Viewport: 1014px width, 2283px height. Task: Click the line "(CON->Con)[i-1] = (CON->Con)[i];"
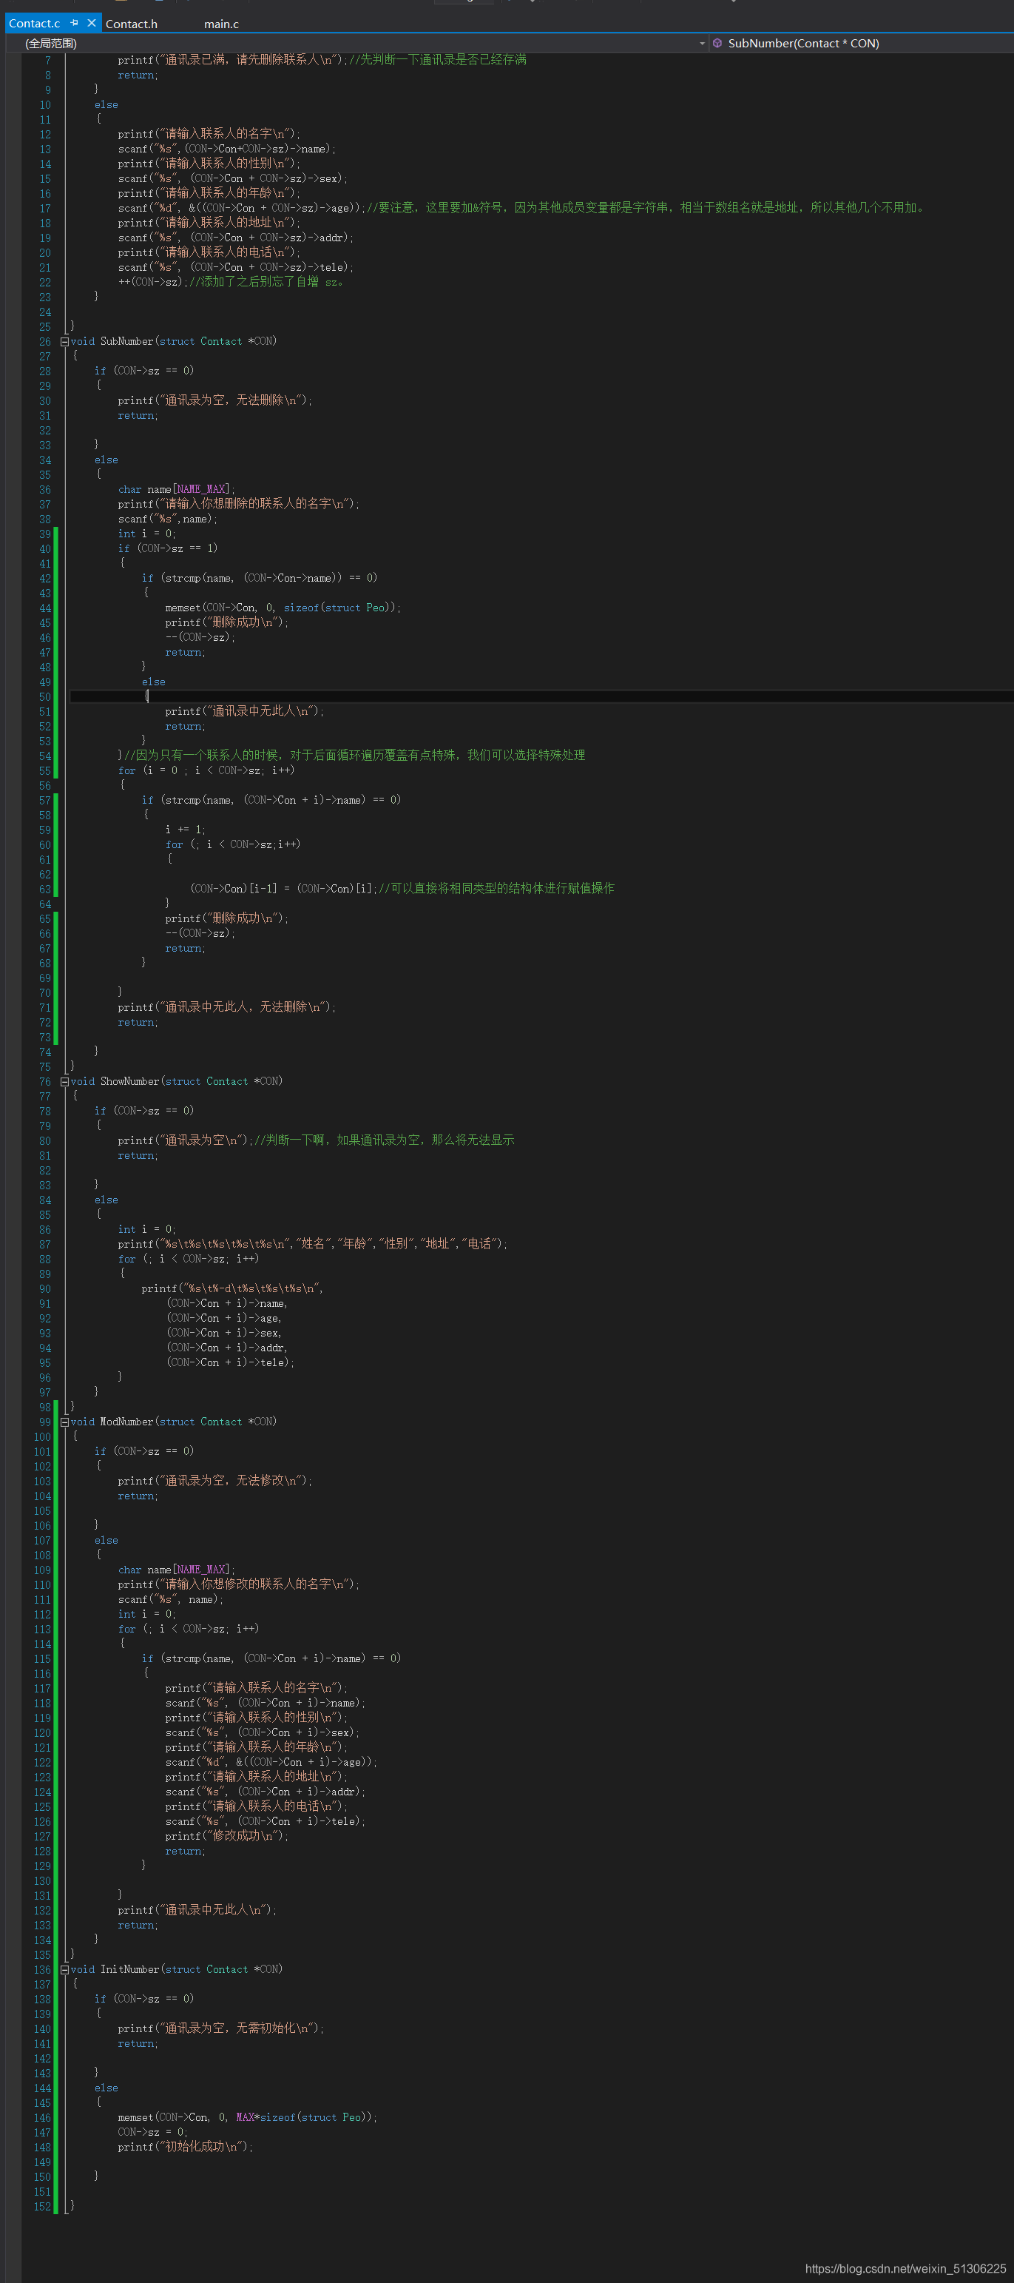283,888
